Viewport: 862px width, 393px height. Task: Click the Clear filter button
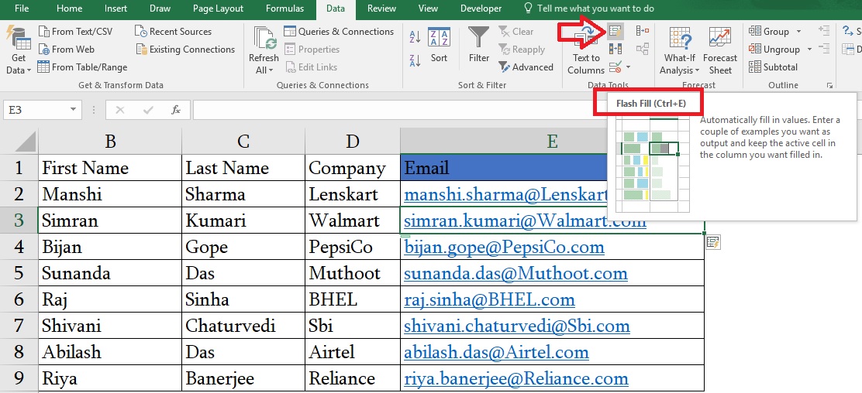pyautogui.click(x=515, y=31)
